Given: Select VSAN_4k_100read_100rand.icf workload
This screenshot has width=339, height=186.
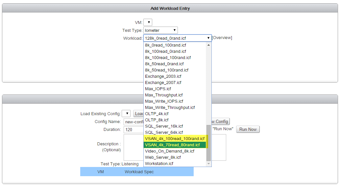Looking at the screenshot, I should pyautogui.click(x=175, y=139).
